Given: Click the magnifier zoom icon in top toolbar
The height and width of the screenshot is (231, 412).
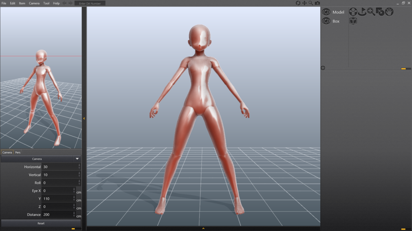Looking at the screenshot, I should coord(311,3).
